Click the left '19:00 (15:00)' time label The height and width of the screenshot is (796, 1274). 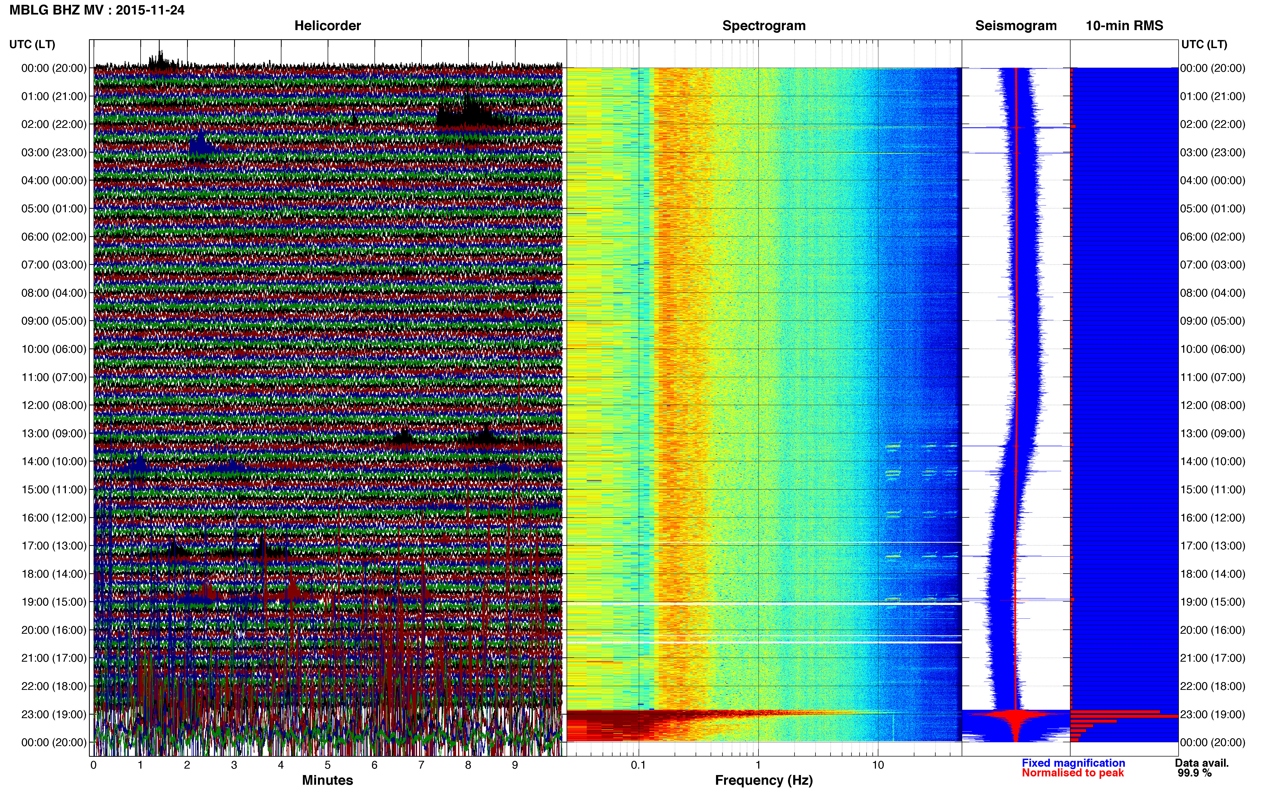point(54,602)
